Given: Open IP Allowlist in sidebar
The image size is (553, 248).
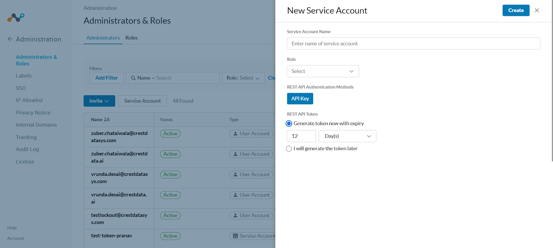Looking at the screenshot, I should point(29,100).
